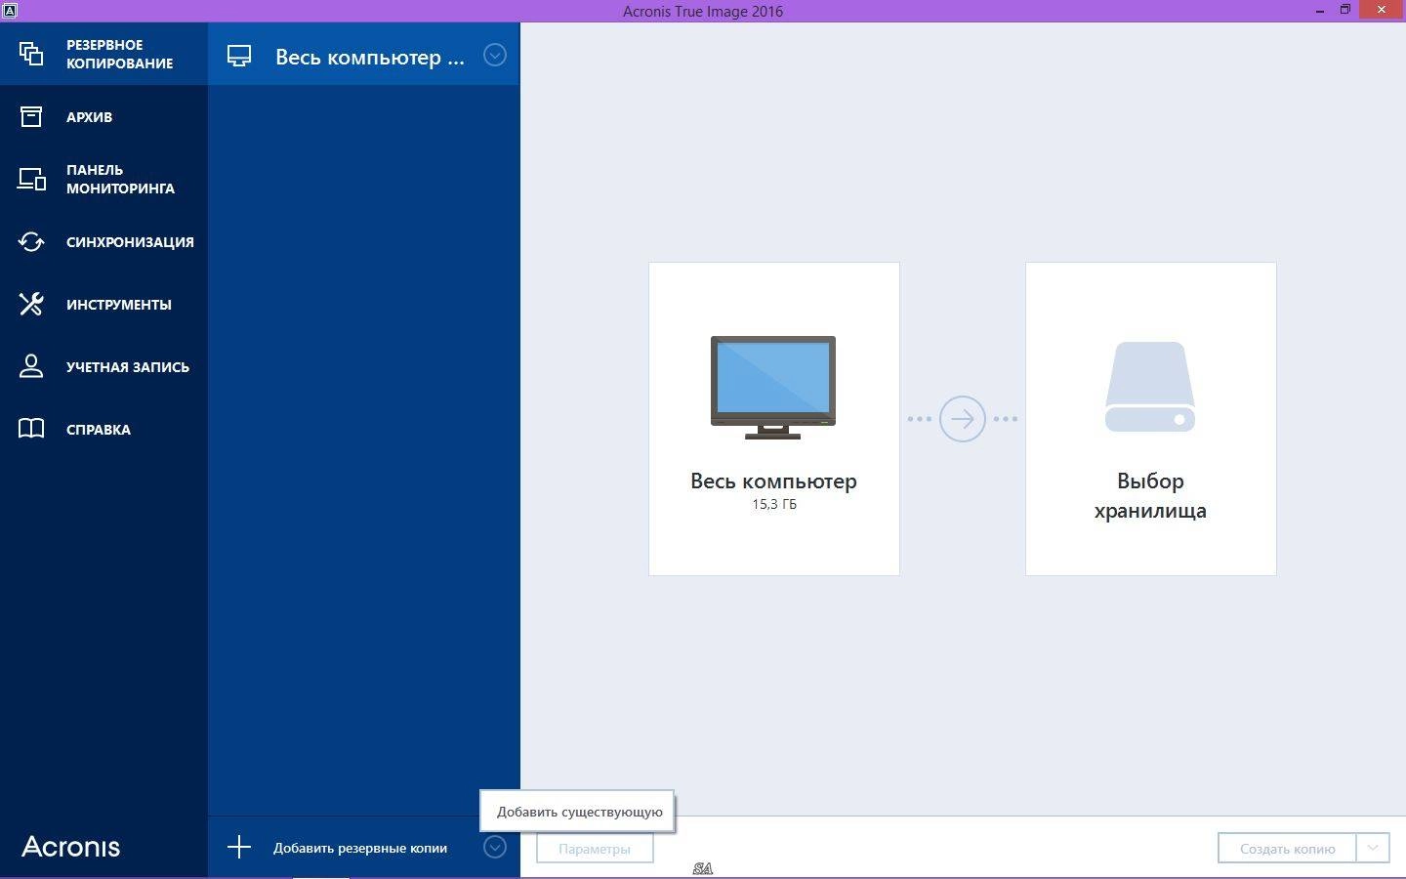This screenshot has width=1406, height=879.
Task: Open the Архив section
Action: point(103,116)
